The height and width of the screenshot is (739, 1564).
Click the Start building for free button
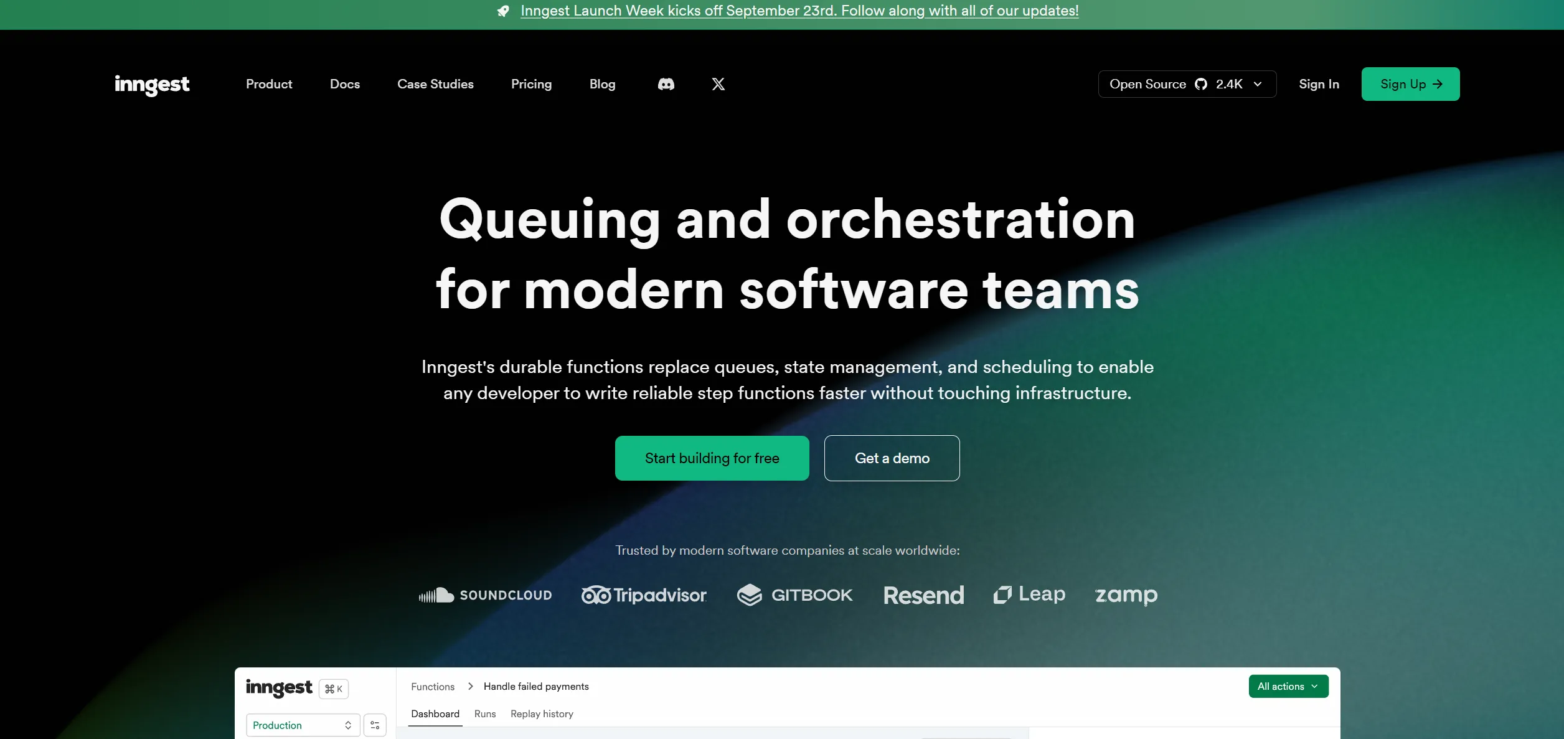pyautogui.click(x=712, y=458)
